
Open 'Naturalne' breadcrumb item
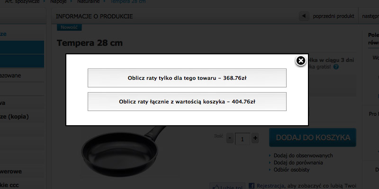[x=88, y=2]
